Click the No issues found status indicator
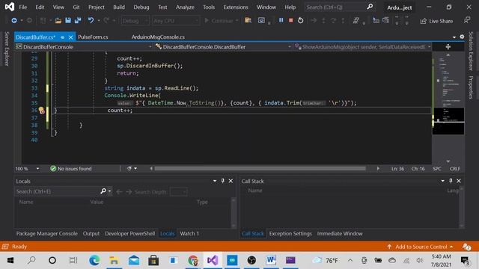This screenshot has width=479, height=269. click(x=71, y=169)
